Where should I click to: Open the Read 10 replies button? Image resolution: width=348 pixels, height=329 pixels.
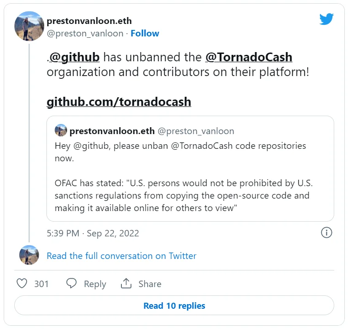174,305
